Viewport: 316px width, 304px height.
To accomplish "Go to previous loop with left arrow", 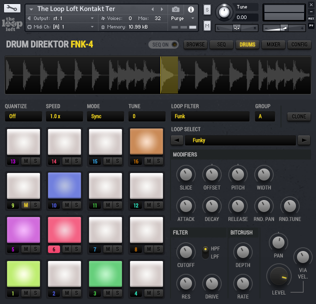I will coord(178,140).
